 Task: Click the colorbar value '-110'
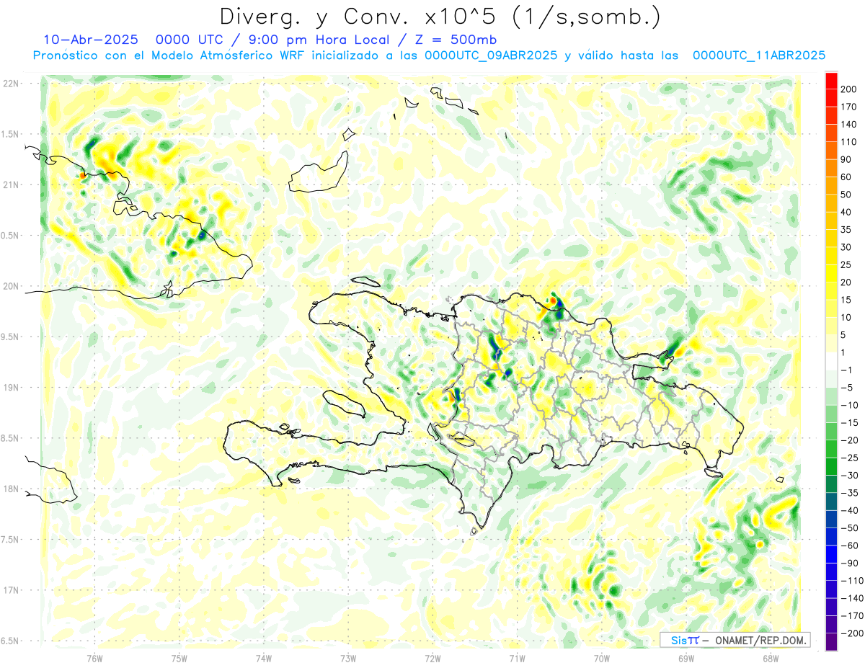click(x=852, y=581)
